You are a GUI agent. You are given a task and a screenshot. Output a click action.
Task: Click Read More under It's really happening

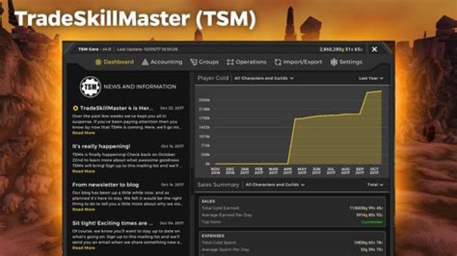84,171
